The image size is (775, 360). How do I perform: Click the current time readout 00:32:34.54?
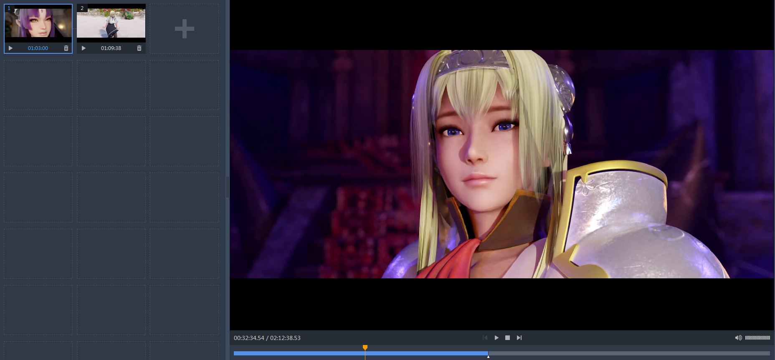[249, 338]
